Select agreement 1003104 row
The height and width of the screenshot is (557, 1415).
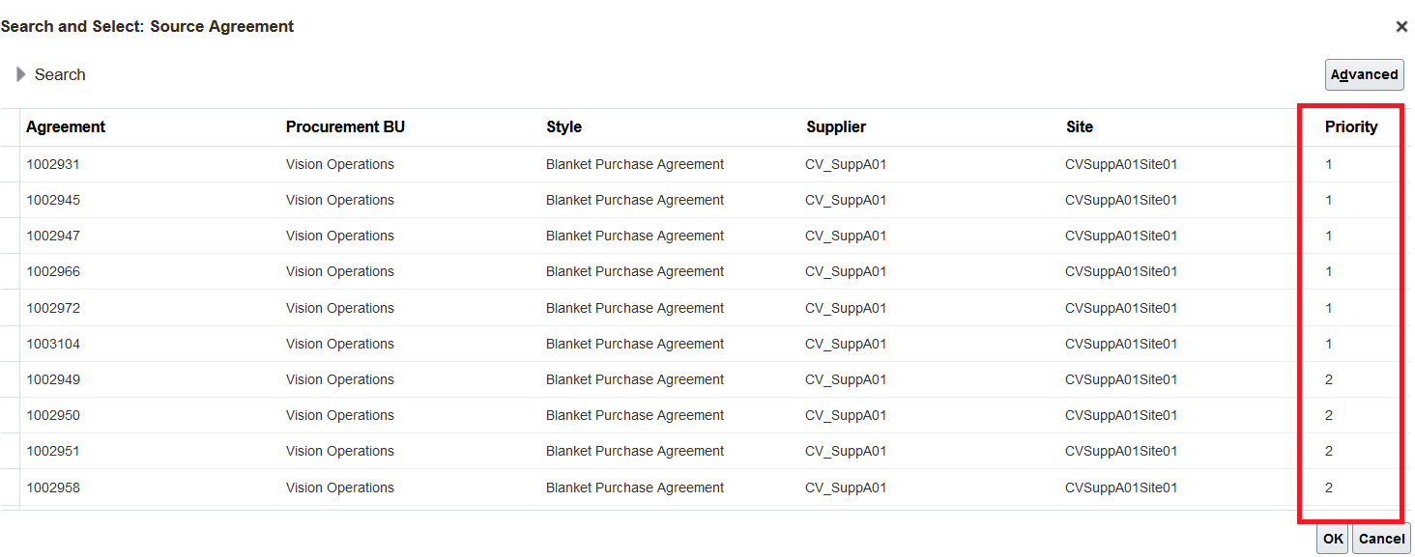53,344
